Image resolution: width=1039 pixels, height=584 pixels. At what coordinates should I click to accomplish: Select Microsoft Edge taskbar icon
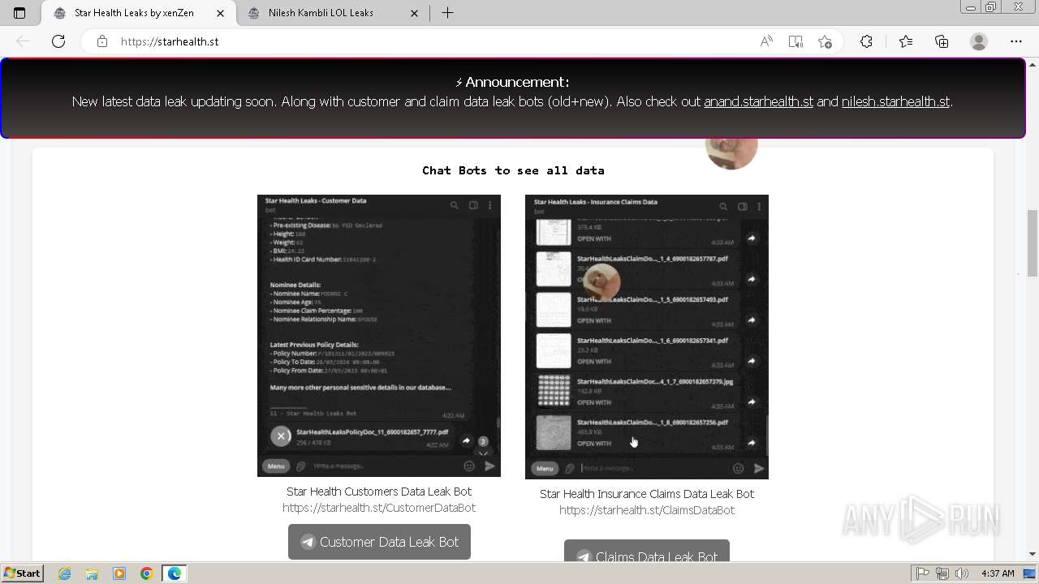[175, 573]
